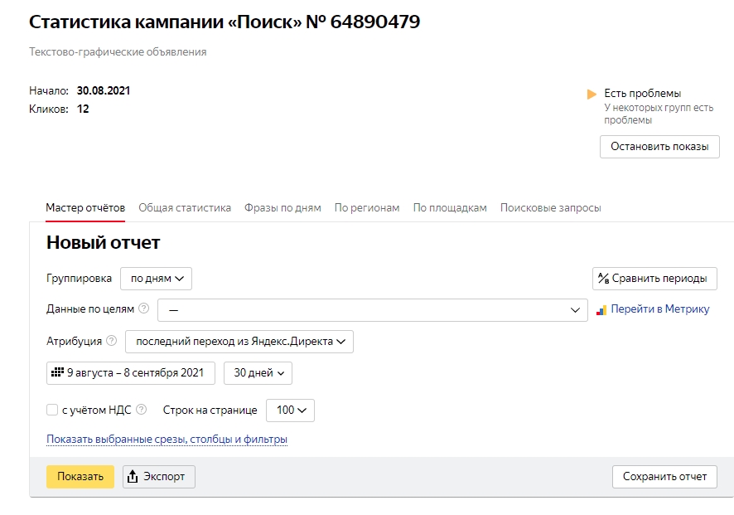
Task: Click the 9 августа – 8 сентября 2021 date field
Action: coord(131,373)
